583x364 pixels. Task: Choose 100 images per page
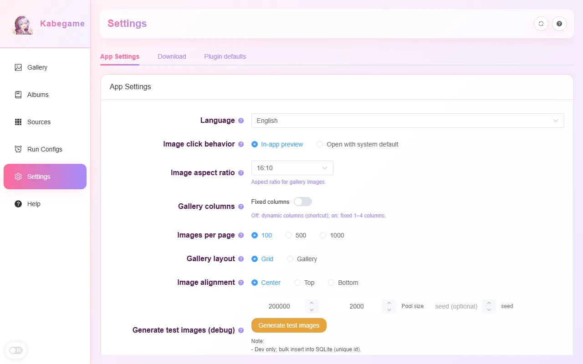(x=262, y=235)
